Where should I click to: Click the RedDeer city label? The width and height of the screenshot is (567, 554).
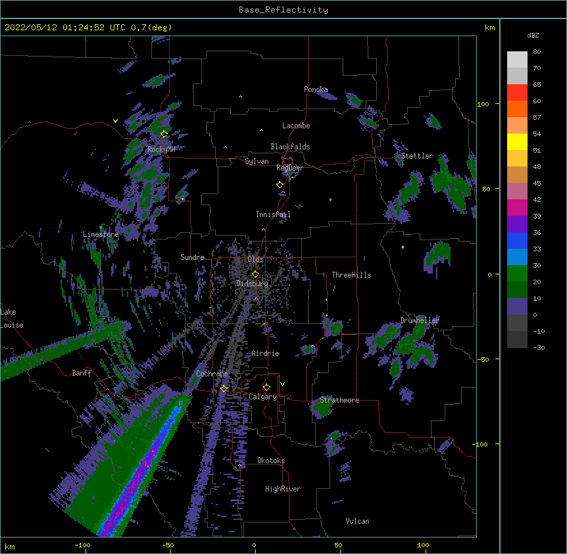tap(289, 168)
